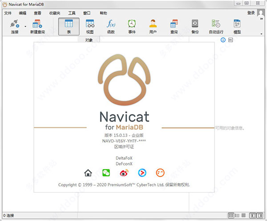Click the 区域许可证 license text
Image resolution: width=267 pixels, height=221 pixels.
click(x=124, y=146)
